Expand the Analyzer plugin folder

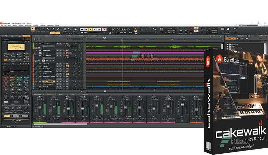pos(228,45)
